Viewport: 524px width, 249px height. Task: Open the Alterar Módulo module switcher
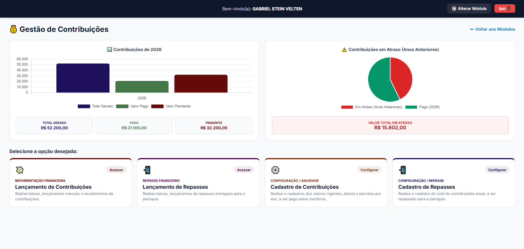(469, 8)
